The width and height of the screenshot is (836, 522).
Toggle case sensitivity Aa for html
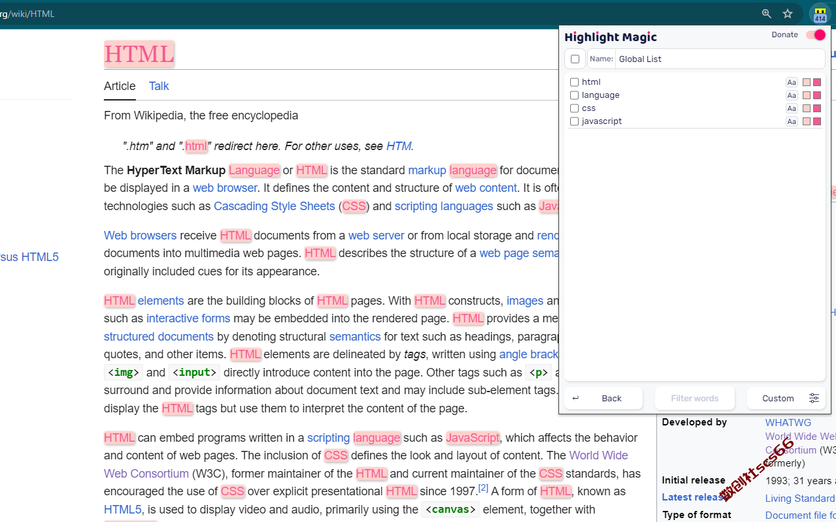coord(792,82)
